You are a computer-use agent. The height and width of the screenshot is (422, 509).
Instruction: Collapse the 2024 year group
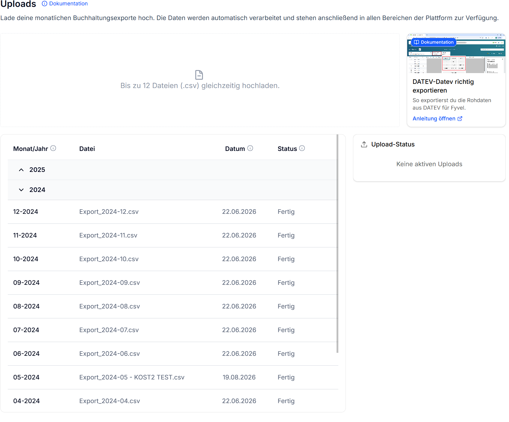click(21, 190)
